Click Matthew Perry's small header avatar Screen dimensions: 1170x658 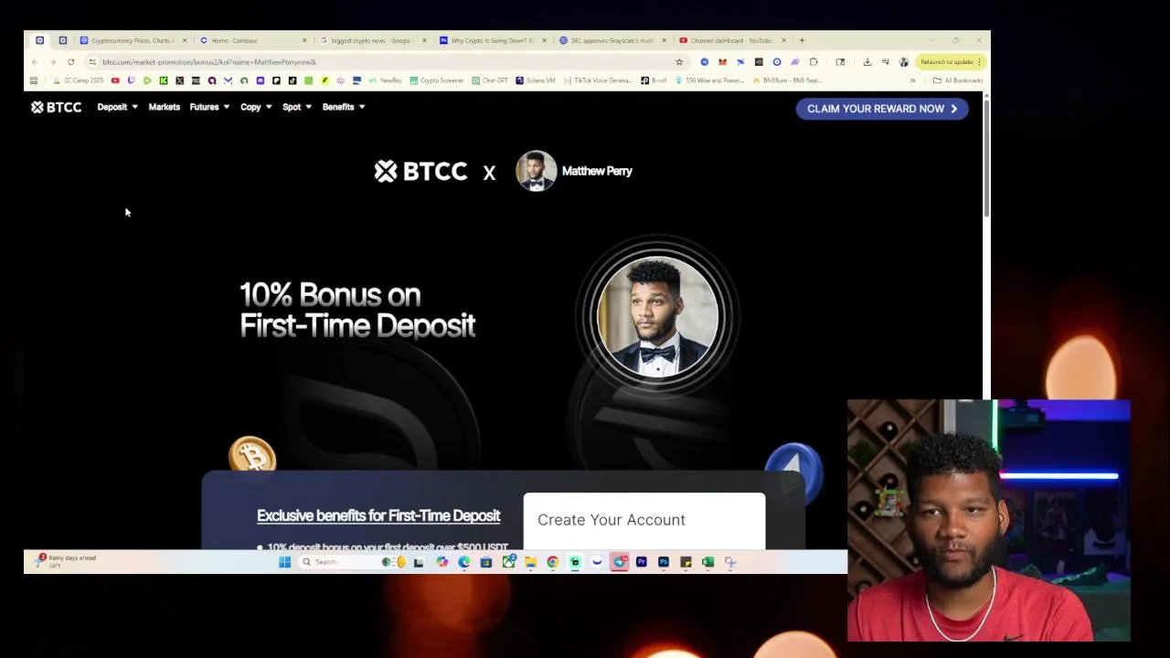click(536, 171)
